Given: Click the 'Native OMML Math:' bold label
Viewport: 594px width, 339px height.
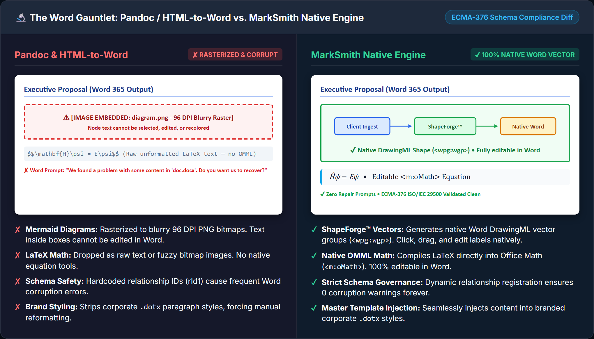Looking at the screenshot, I should [x=358, y=256].
